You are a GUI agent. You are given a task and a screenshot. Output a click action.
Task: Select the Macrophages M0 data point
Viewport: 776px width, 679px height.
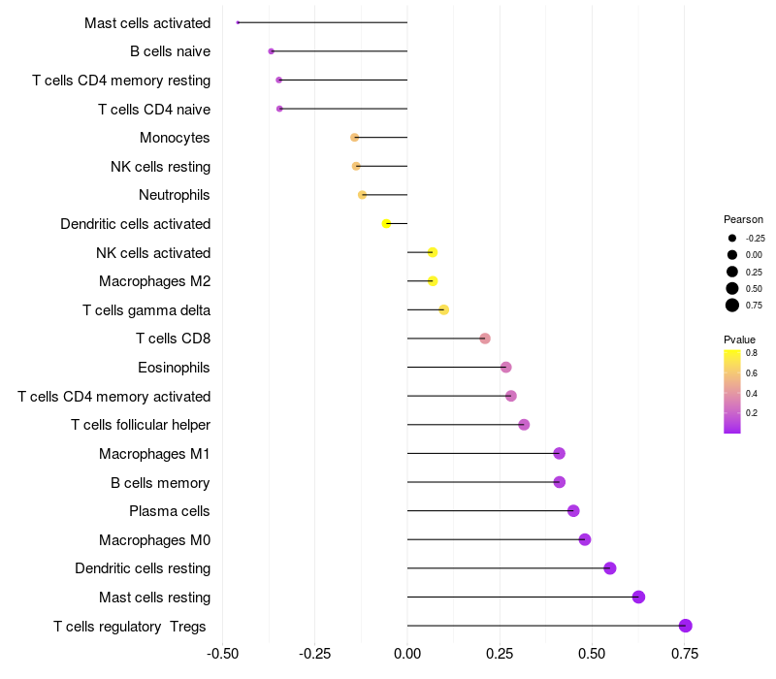tap(585, 539)
